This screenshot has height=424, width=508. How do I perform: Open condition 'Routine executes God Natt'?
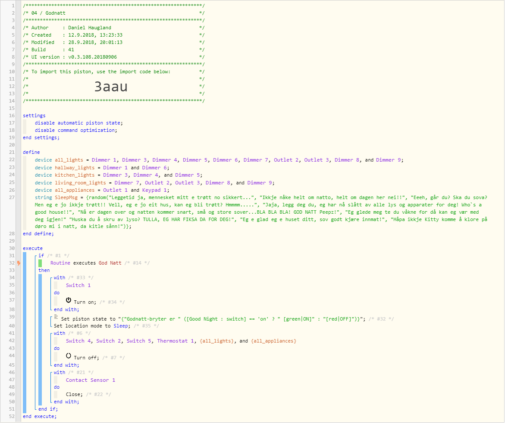[86, 264]
